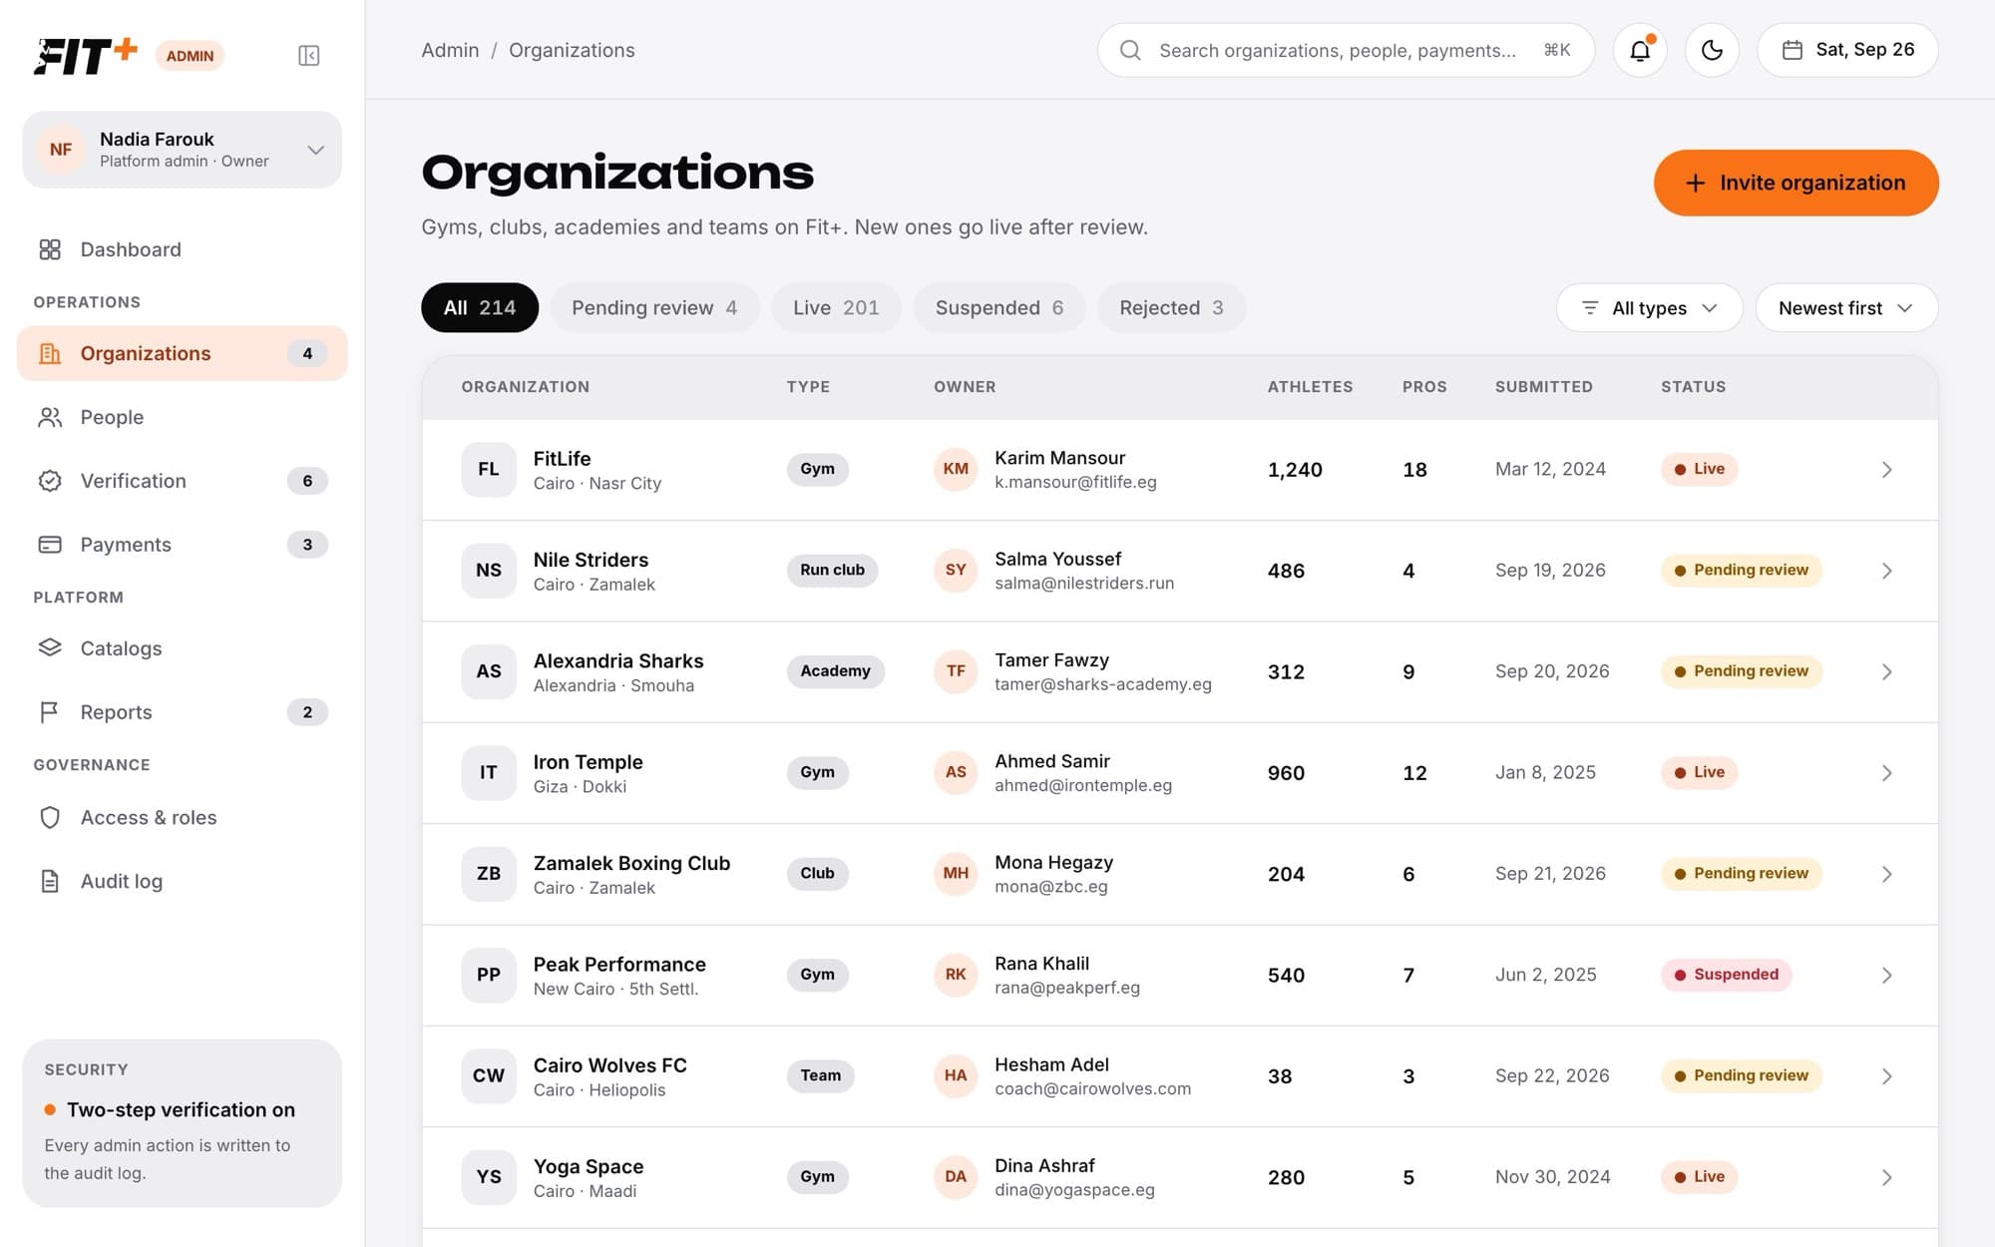Click Zamalek Boxing Club name

coord(631,863)
